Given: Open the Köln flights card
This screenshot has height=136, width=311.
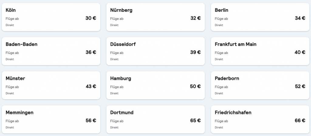Looking at the screenshot, I should tap(51, 17).
